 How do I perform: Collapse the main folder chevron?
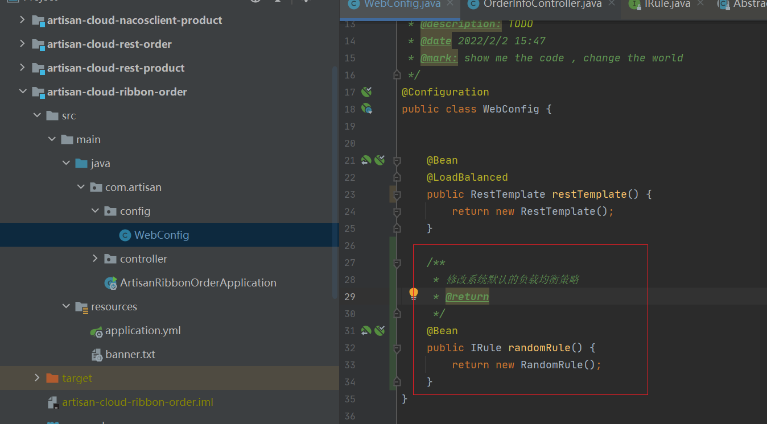click(52, 139)
